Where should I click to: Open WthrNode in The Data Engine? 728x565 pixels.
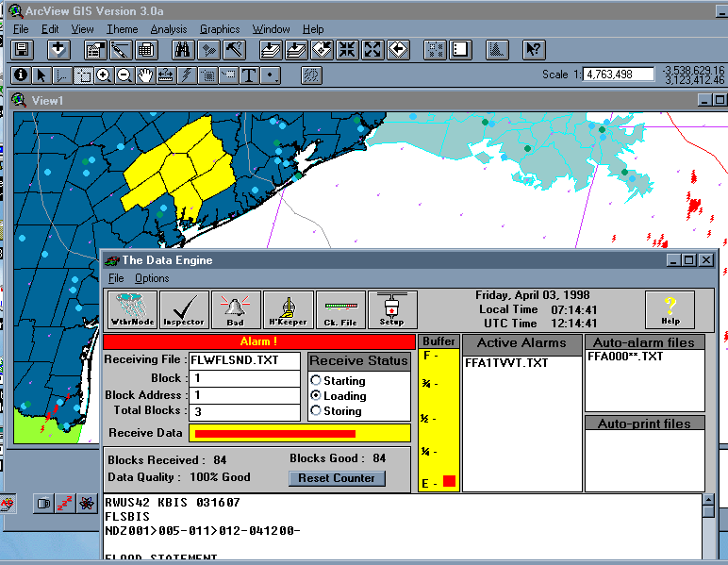pyautogui.click(x=133, y=309)
